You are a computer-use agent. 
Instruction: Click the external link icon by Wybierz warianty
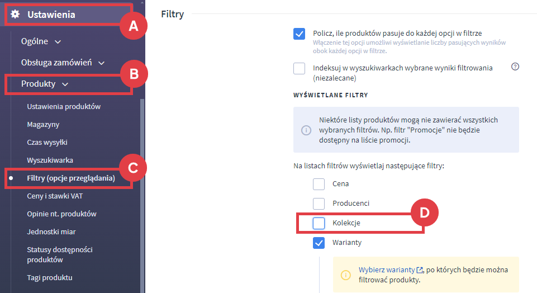coord(420,270)
